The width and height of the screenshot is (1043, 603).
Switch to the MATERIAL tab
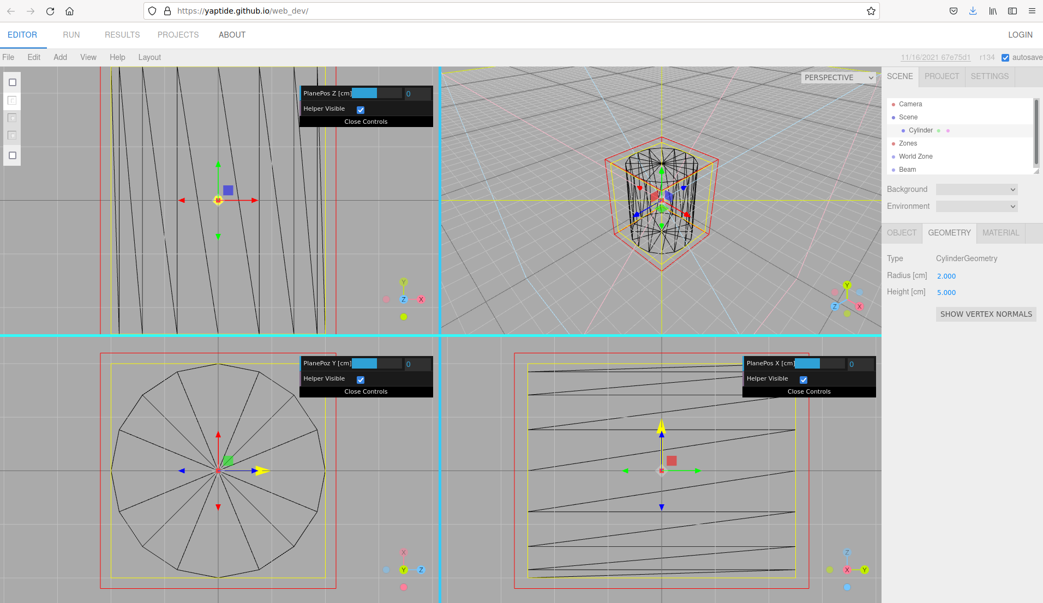click(x=1000, y=233)
